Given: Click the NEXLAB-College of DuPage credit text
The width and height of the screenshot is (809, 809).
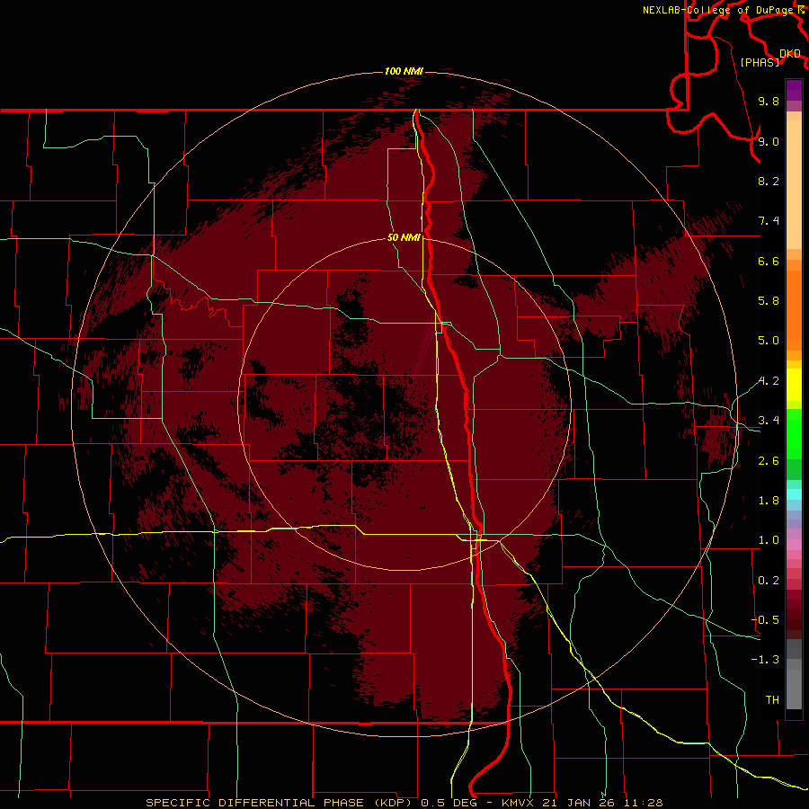Looking at the screenshot, I should pyautogui.click(x=719, y=10).
